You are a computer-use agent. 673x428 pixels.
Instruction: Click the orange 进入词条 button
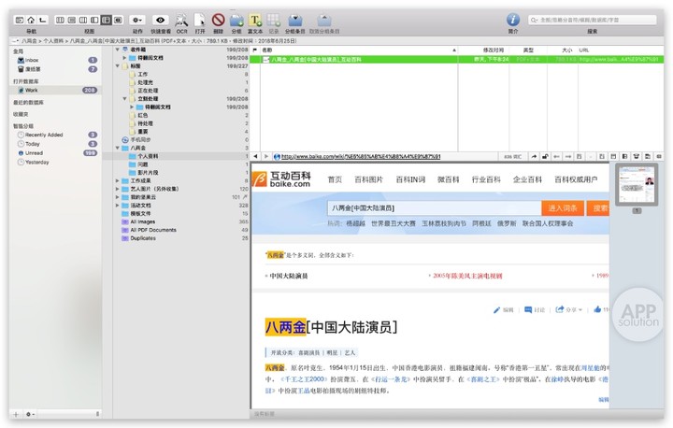point(563,208)
